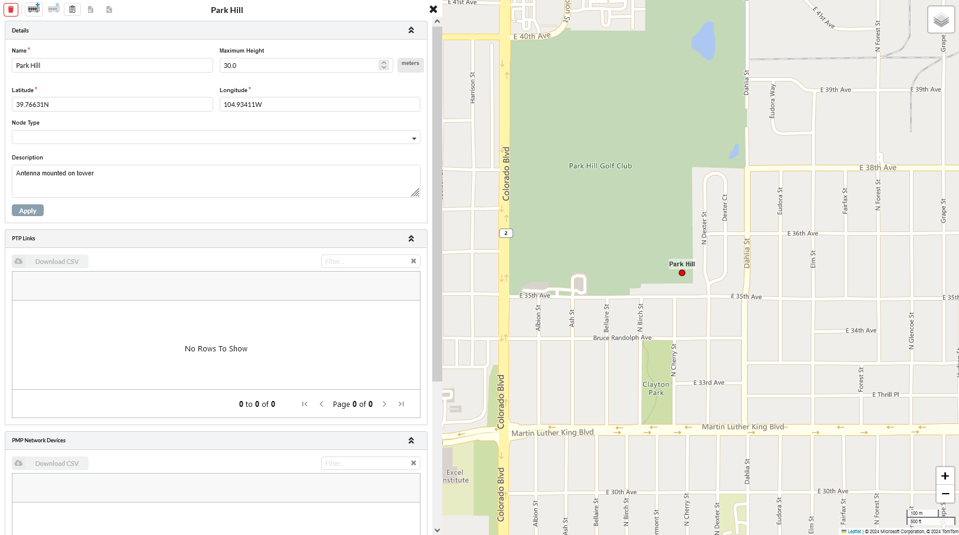Click the Apply button
The width and height of the screenshot is (959, 535).
(28, 211)
